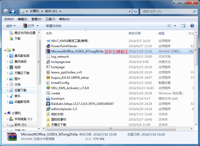Screen dimensions: 200x146
Task: Open the view options dropdown arrow
Action: coord(175,26)
